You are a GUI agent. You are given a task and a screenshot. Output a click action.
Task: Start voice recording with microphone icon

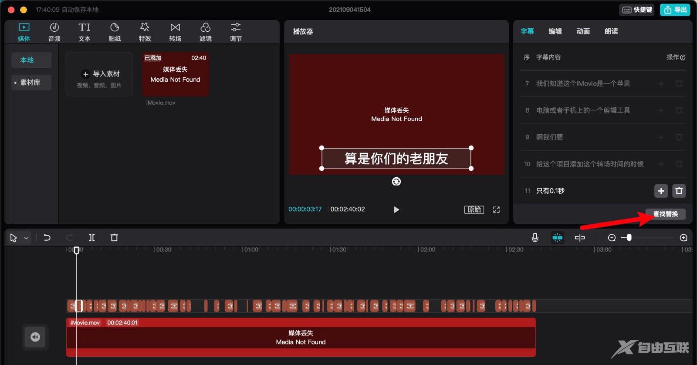(x=535, y=238)
